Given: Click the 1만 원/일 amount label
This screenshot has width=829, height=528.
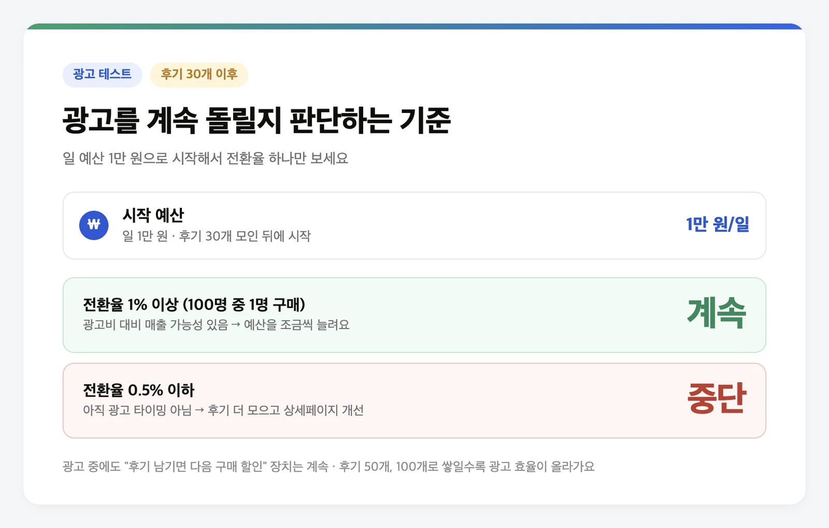Looking at the screenshot, I should click(x=718, y=224).
